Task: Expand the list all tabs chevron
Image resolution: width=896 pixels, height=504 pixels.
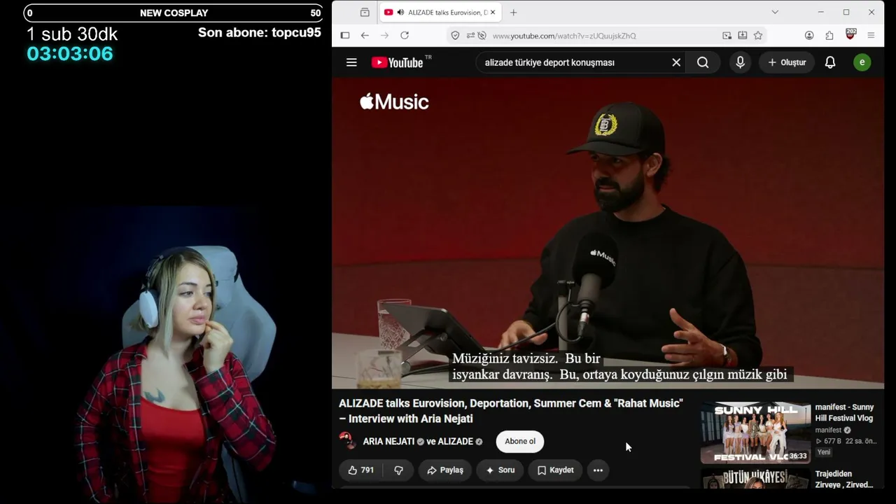Action: (x=775, y=12)
